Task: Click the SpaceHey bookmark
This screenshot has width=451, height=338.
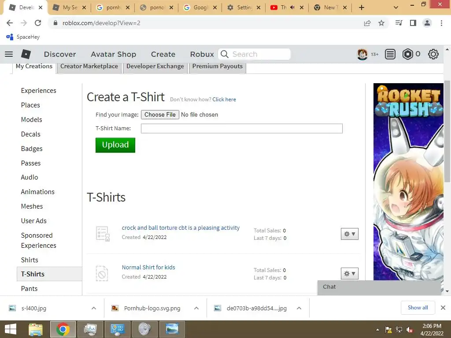Action: [23, 37]
